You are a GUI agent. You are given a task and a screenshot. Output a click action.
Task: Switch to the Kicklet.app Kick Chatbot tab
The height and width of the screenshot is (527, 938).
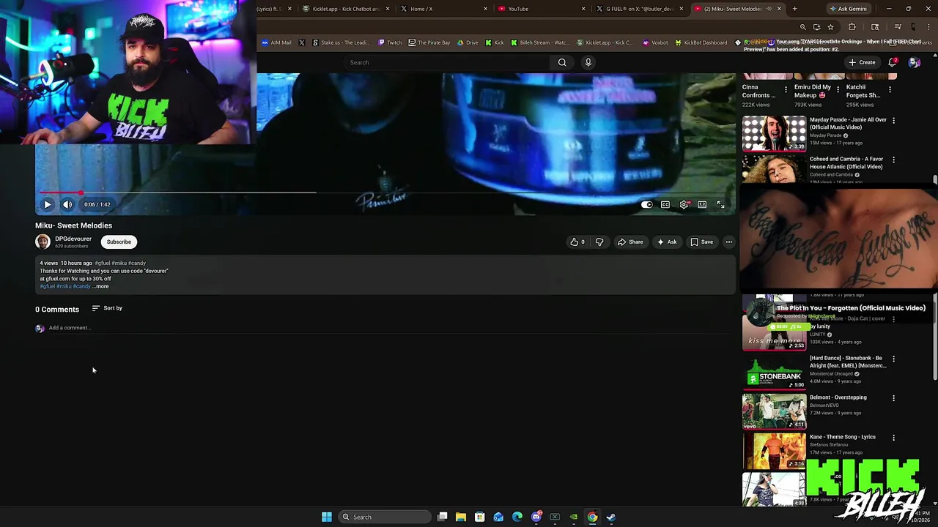tap(345, 9)
